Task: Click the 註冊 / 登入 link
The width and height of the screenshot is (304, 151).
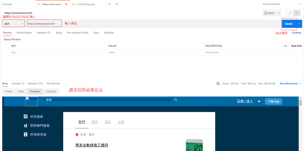Action: tap(245, 101)
